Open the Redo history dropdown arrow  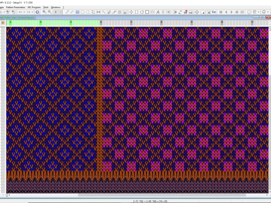click(32, 12)
